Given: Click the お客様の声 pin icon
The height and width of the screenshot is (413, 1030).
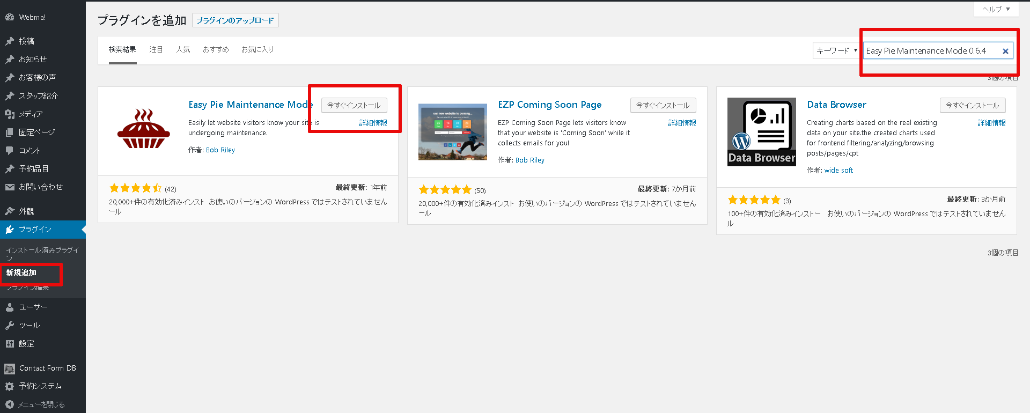Looking at the screenshot, I should tap(9, 78).
